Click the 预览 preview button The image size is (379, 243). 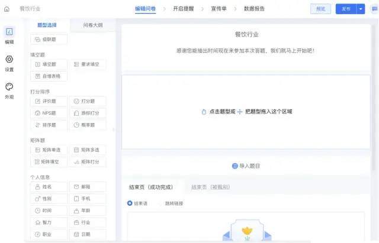320,9
